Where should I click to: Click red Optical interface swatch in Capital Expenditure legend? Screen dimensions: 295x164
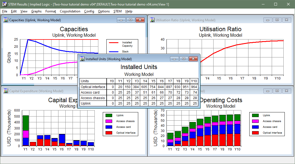pos(109,133)
